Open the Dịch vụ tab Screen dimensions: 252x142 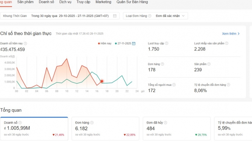click(x=65, y=2)
